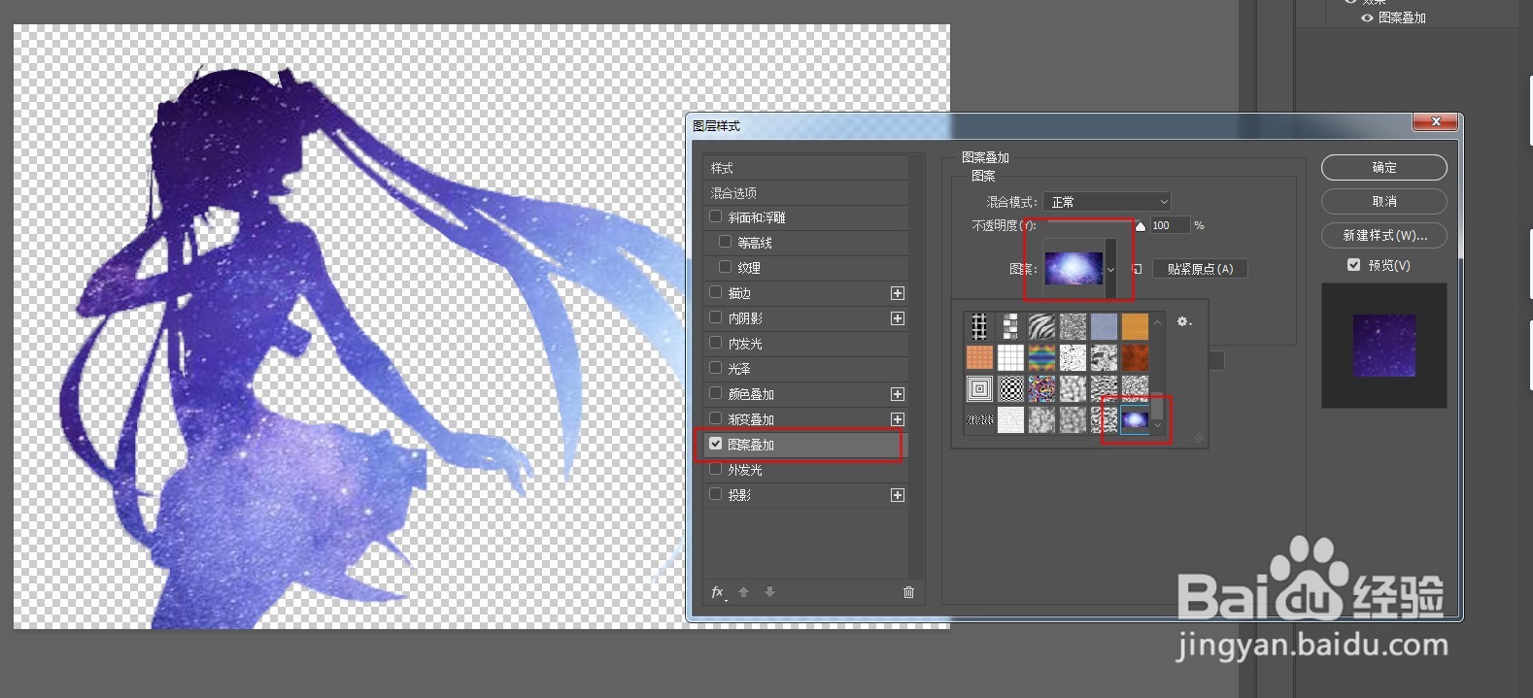Pick the concentric squares pattern swatch
The width and height of the screenshot is (1533, 698).
[x=979, y=389]
